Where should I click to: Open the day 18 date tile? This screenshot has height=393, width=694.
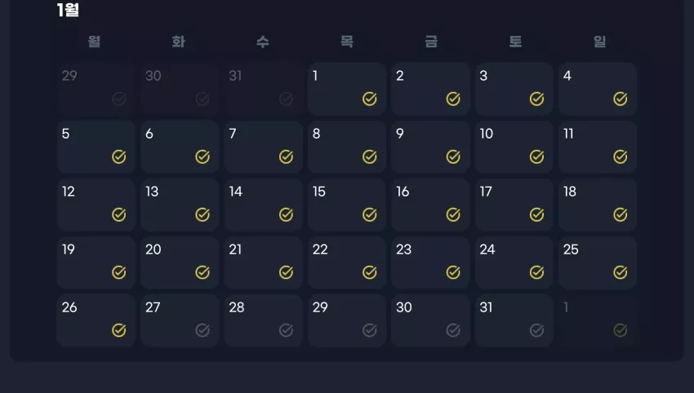[598, 205]
